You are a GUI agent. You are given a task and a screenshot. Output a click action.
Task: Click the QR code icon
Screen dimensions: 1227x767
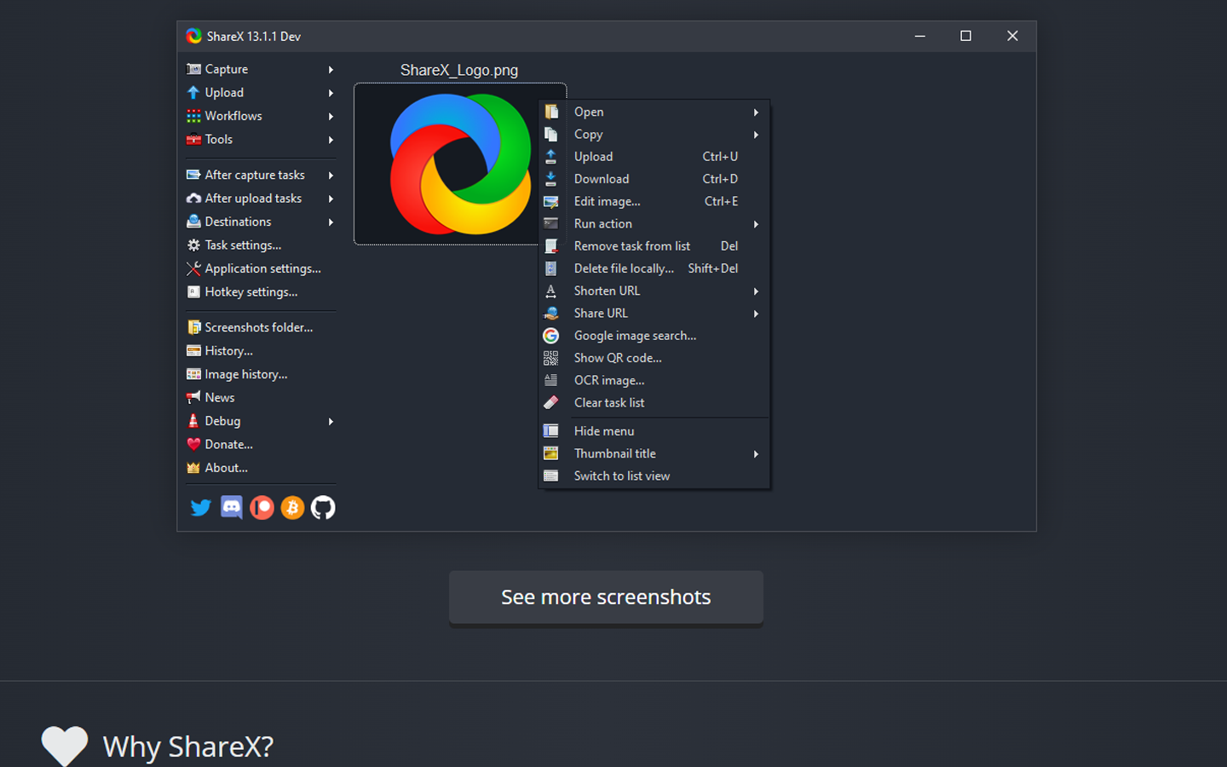(551, 358)
